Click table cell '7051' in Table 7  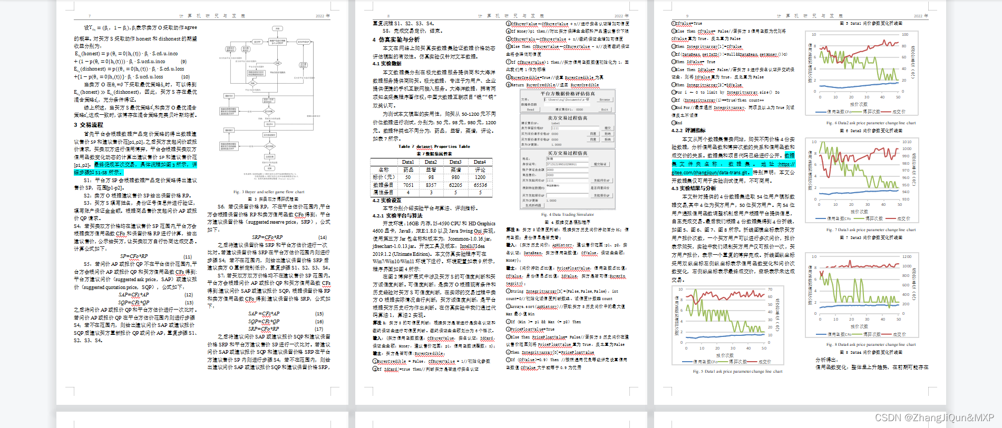(408, 185)
